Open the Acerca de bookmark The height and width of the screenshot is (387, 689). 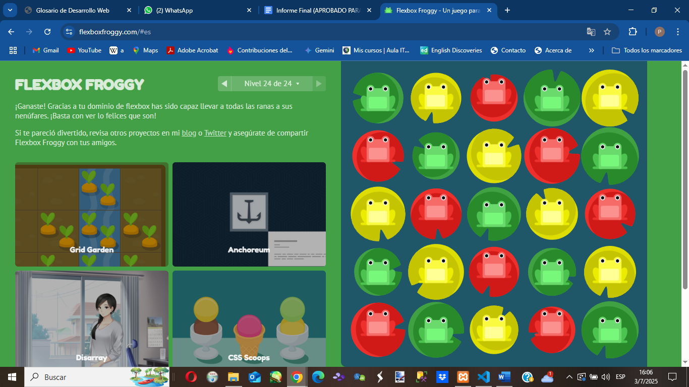coord(553,50)
